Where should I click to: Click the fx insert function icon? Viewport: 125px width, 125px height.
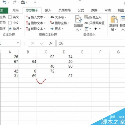(x=51, y=43)
